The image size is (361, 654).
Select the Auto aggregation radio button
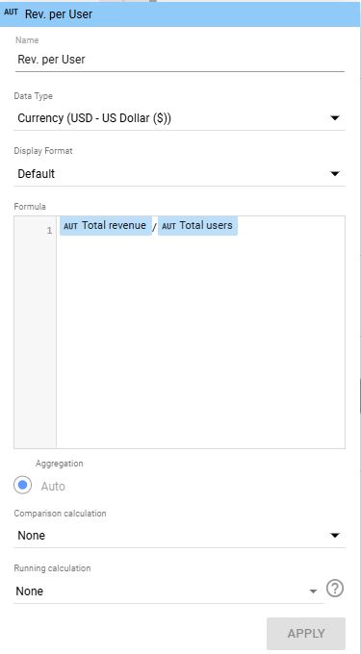coord(22,486)
